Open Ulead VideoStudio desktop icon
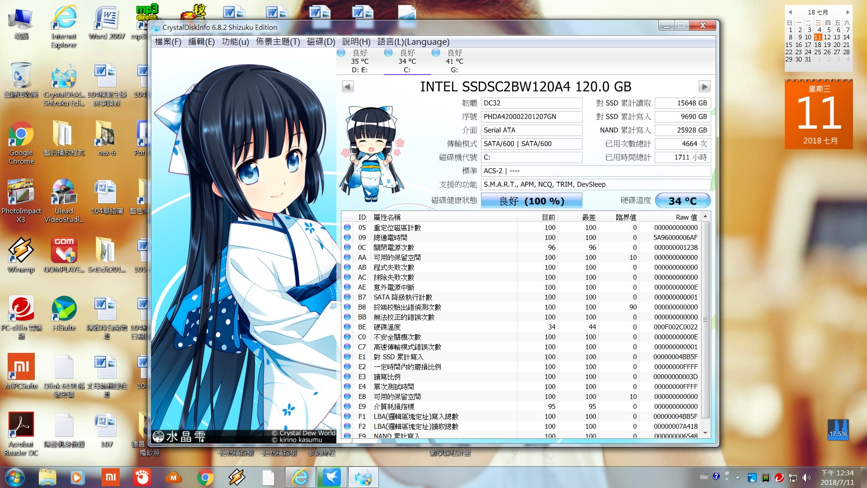 [64, 201]
